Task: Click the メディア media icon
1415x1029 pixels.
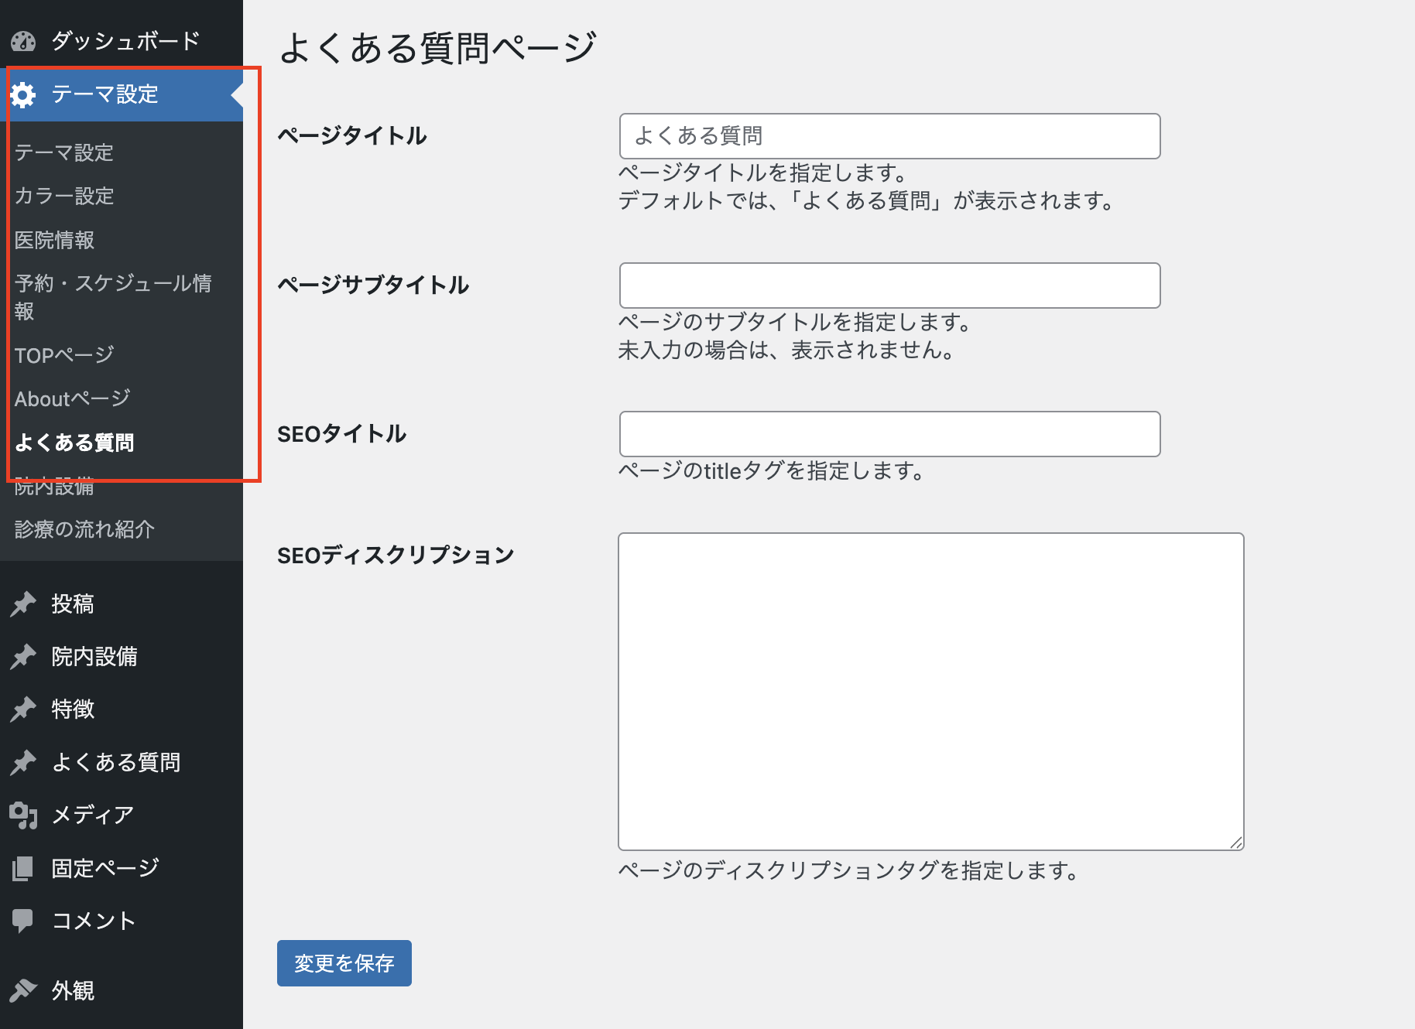Action: [23, 815]
